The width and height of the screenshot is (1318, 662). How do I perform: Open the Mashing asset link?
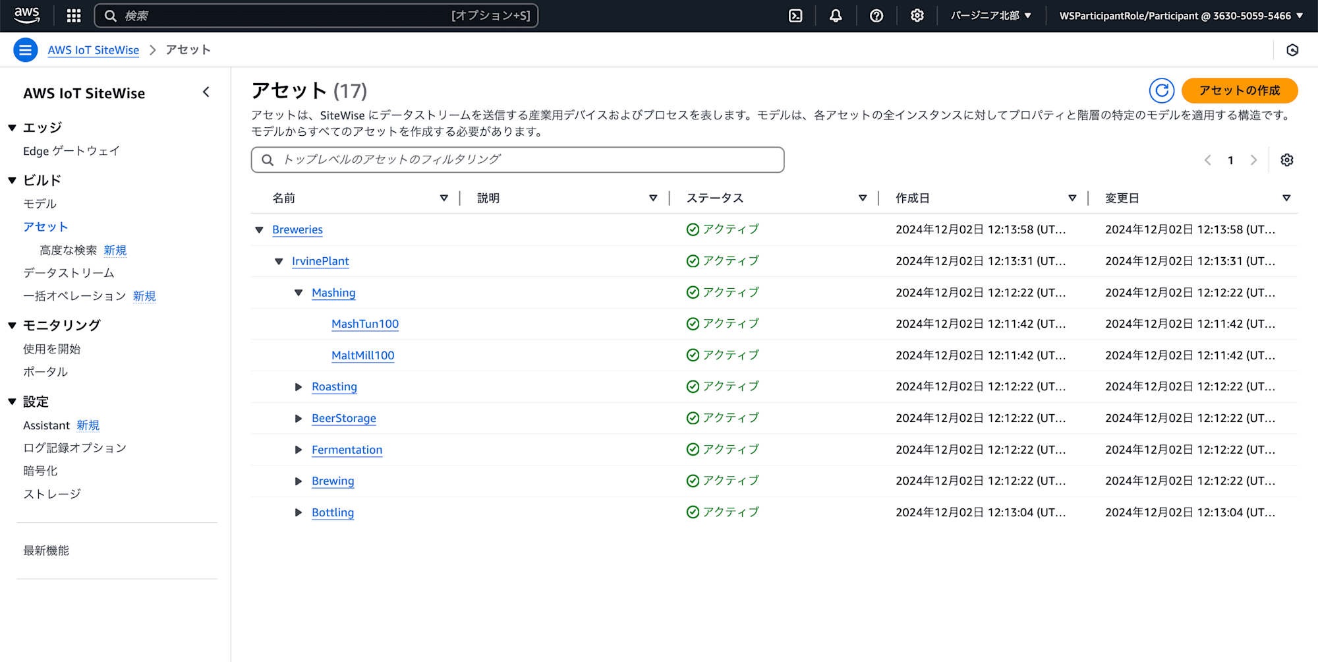[333, 293]
